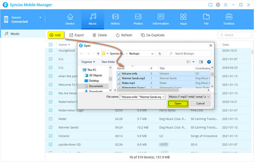Switch to the Apps tab
254x162 pixels.
184,19
